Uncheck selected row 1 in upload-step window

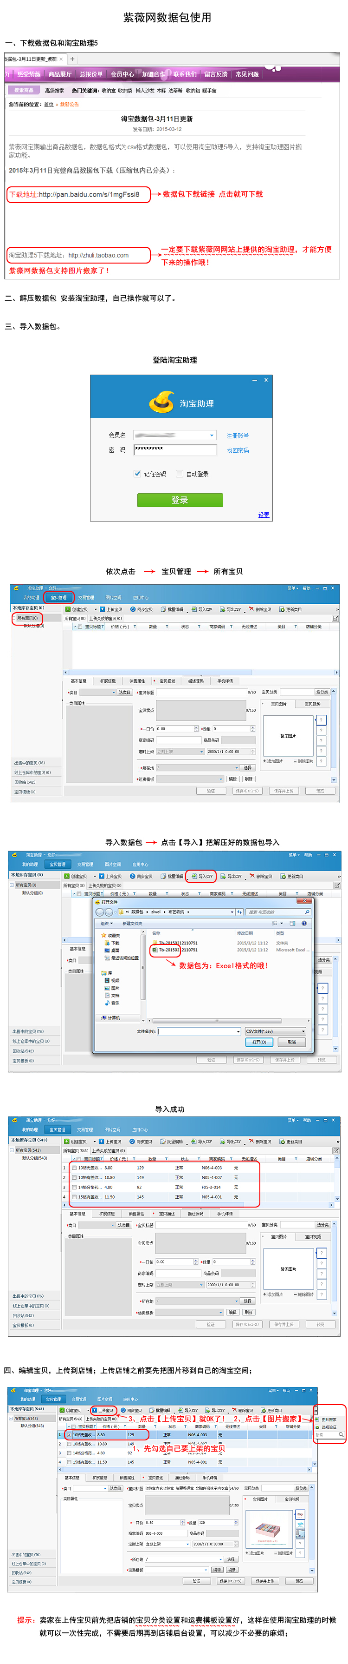[69, 1435]
